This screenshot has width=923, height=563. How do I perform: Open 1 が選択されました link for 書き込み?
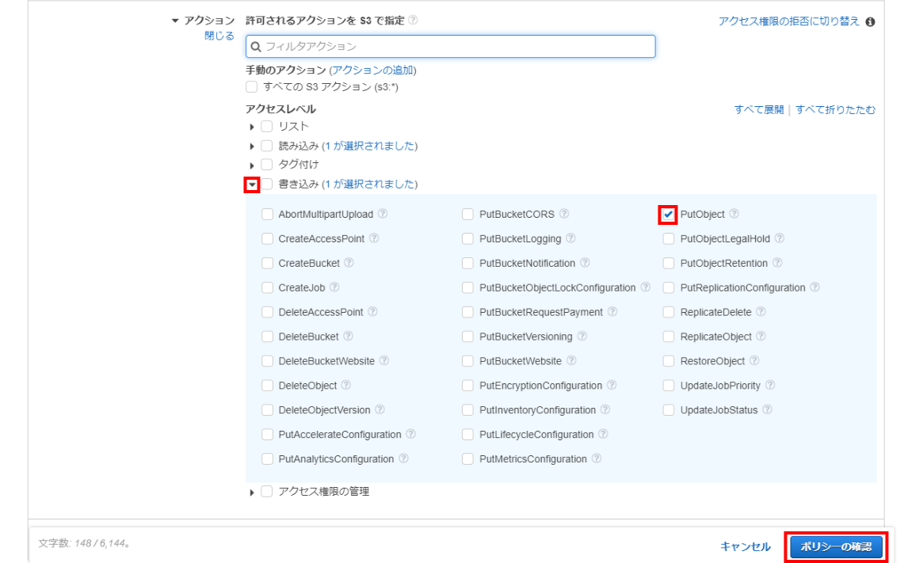click(x=369, y=184)
